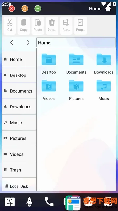Select the Pictures folder icon
Screen dimensions: 118x211
pyautogui.click(x=76, y=86)
